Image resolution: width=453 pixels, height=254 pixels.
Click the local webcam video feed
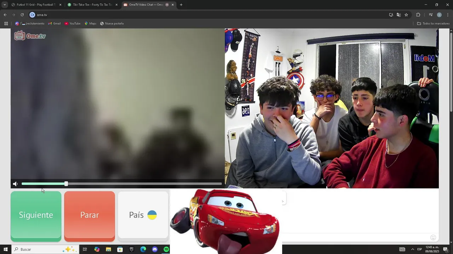[332, 108]
